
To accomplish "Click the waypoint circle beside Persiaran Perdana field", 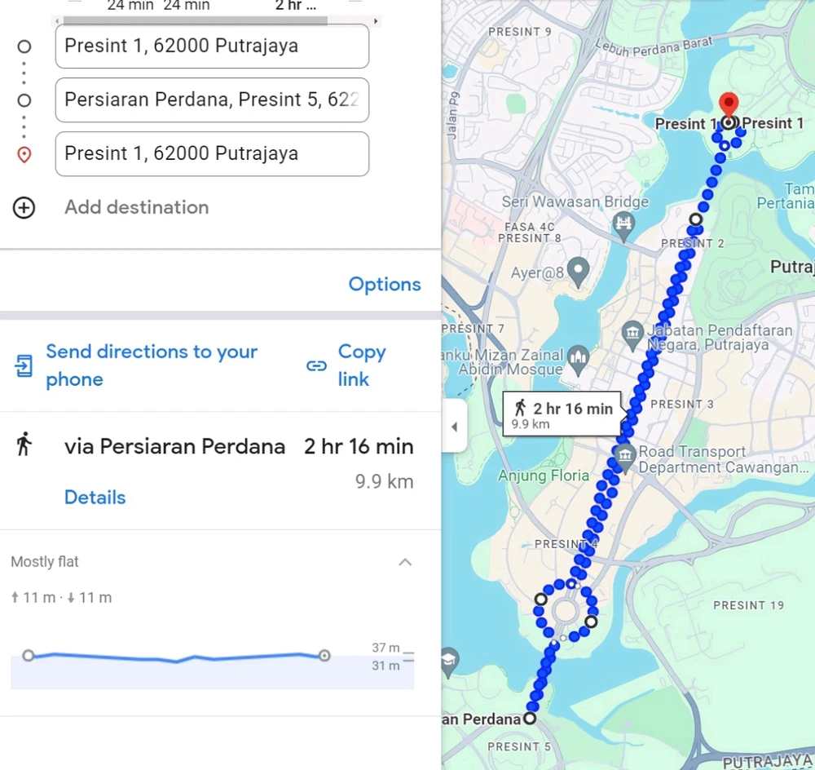I will (x=24, y=100).
